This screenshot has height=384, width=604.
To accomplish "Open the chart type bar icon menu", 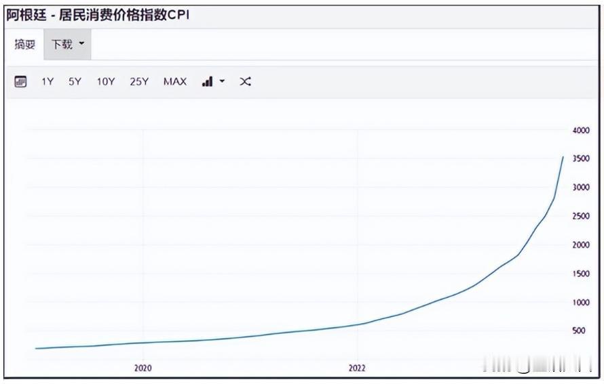I will tap(207, 81).
